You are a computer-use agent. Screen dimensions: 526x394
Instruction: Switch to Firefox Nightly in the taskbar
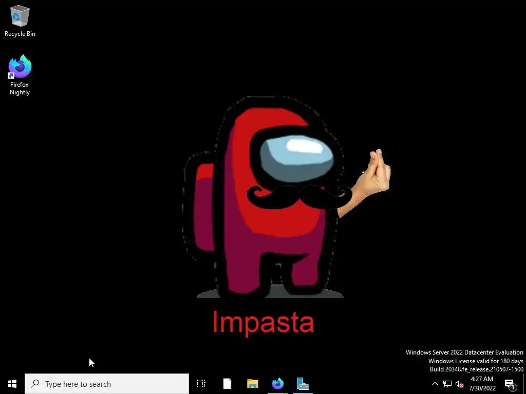click(x=278, y=384)
